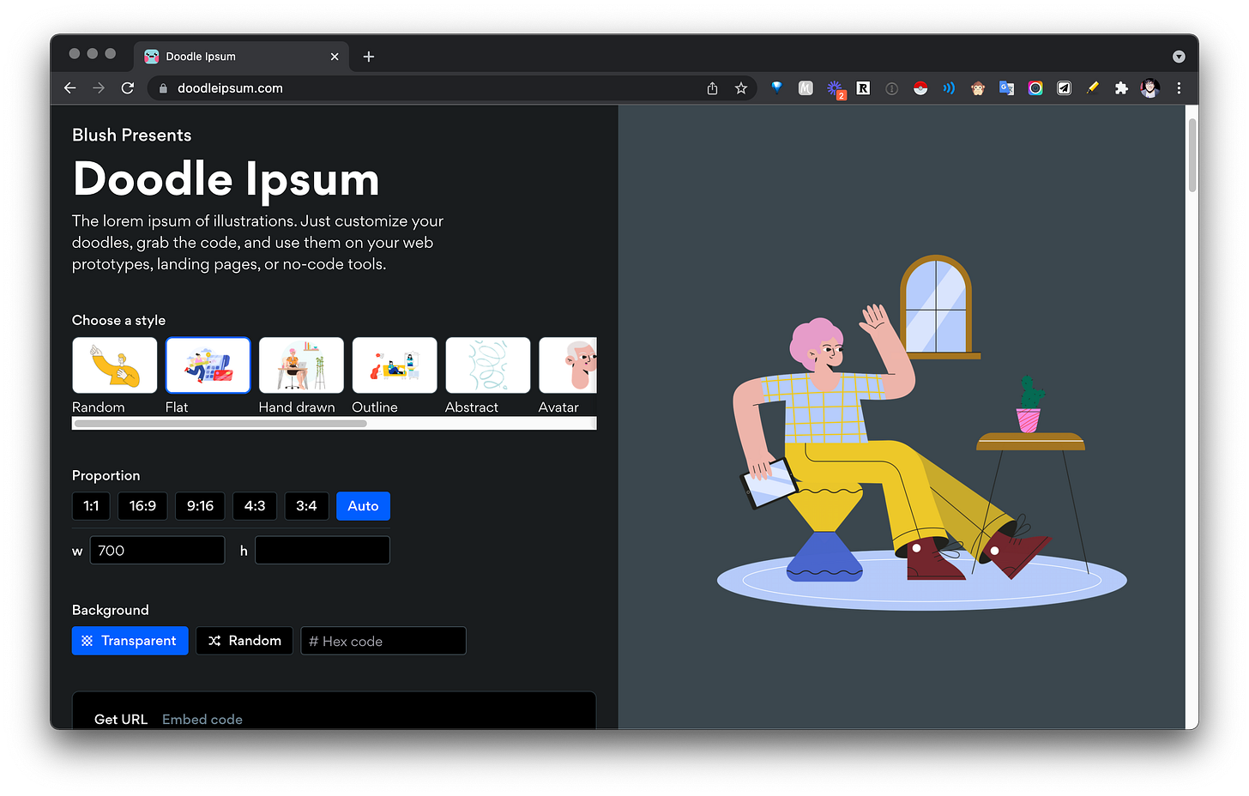1249x796 pixels.
Task: Open the gray M extension icon
Action: 806,87
